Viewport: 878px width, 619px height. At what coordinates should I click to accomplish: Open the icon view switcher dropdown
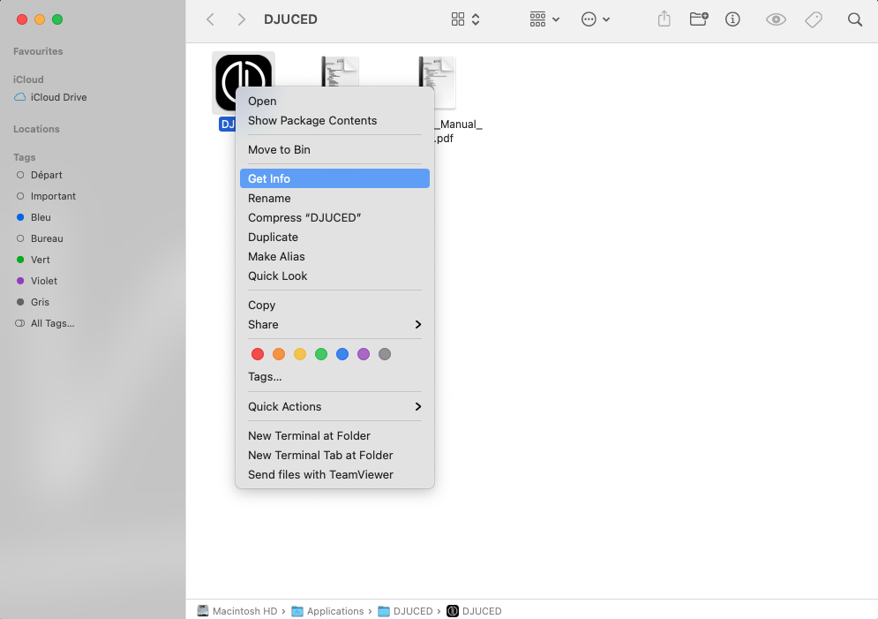click(465, 19)
